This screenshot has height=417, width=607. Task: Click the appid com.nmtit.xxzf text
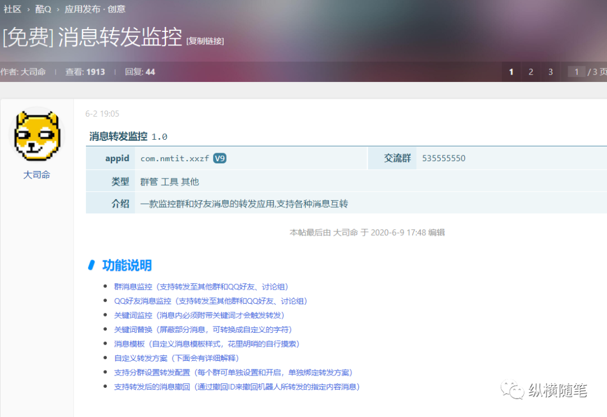tap(174, 159)
